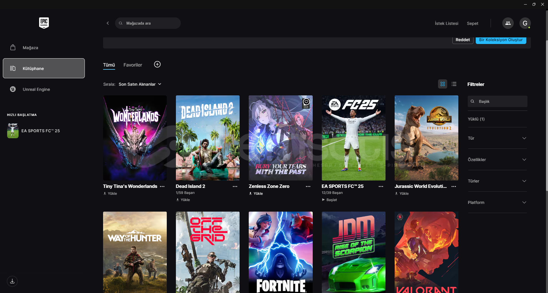Launch EA SPORTS FC 25 from quick launch

tap(33, 131)
